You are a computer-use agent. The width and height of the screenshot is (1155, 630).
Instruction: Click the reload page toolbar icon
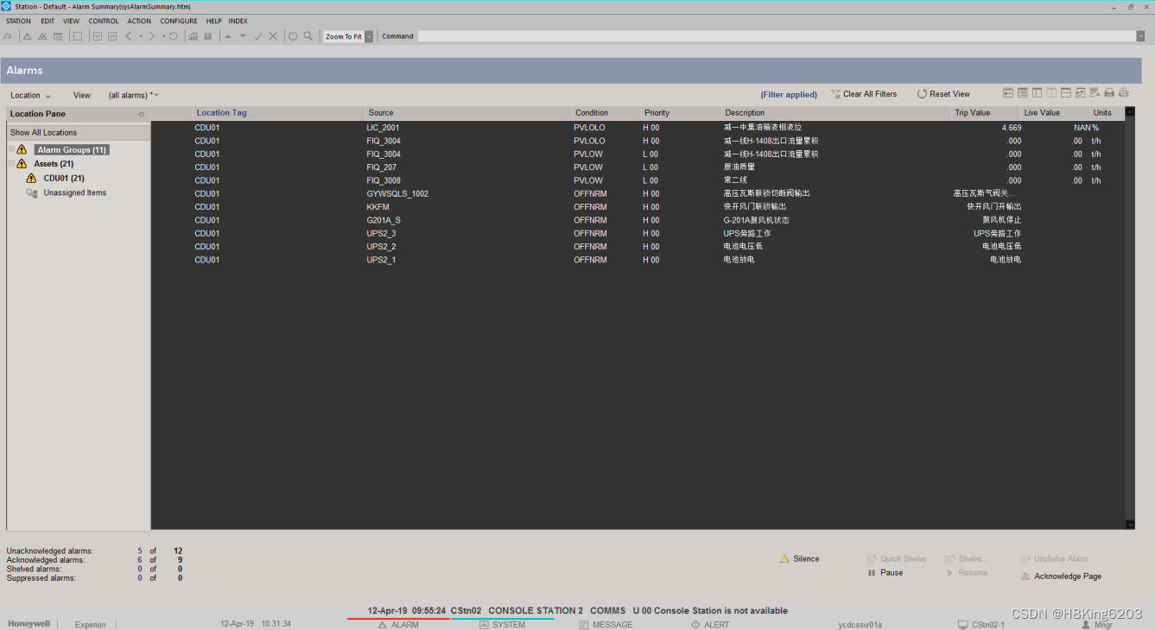tap(174, 36)
